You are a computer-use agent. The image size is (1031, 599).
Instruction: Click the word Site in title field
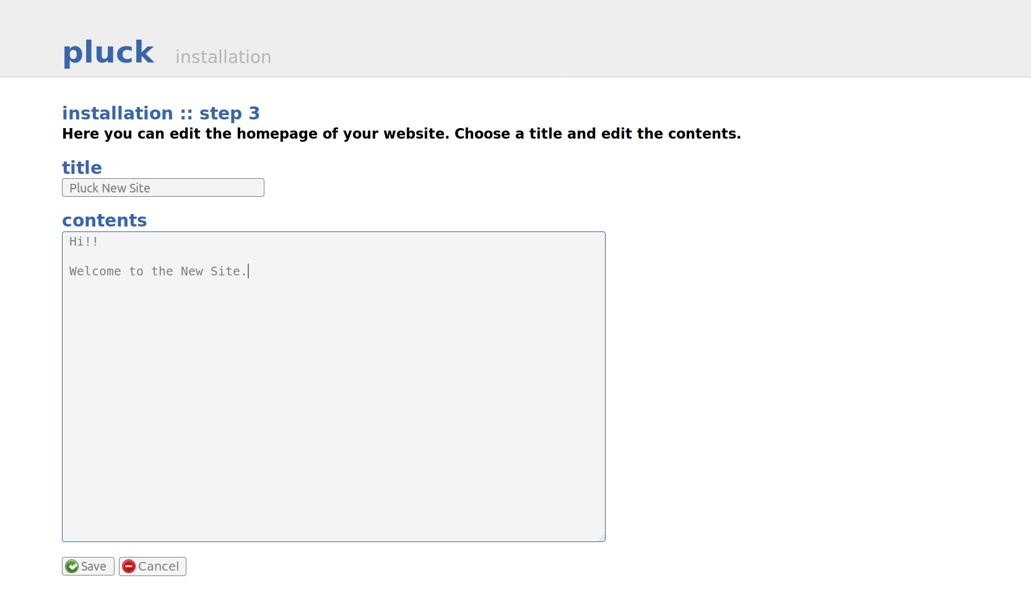[x=139, y=188]
